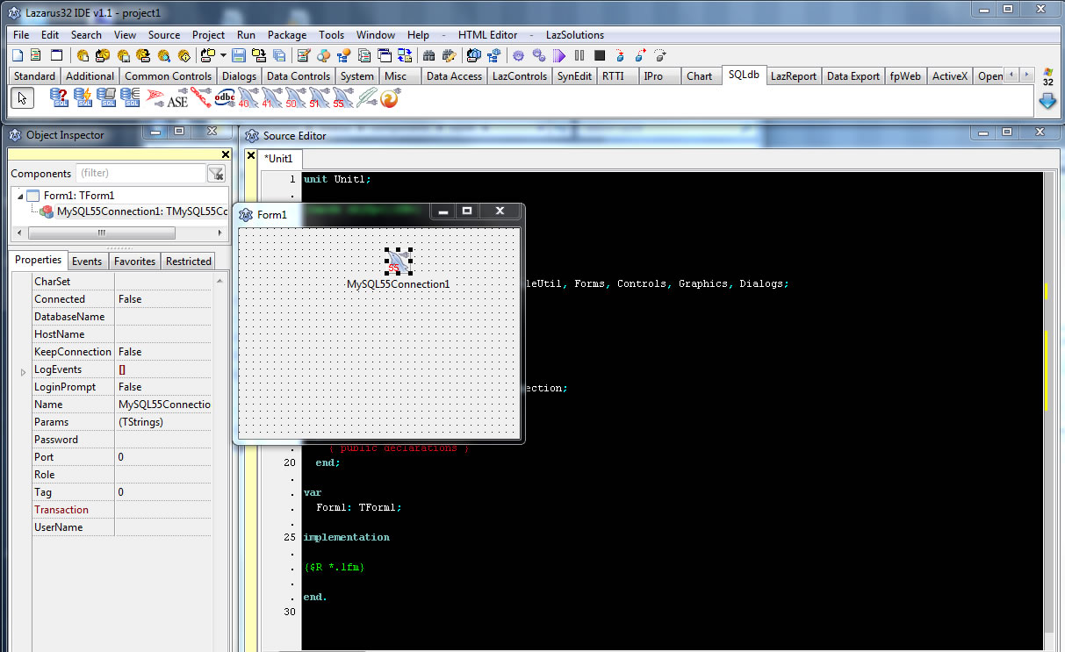The height and width of the screenshot is (652, 1065).
Task: Select the Form1: TForm1 tree item
Action: tap(79, 196)
